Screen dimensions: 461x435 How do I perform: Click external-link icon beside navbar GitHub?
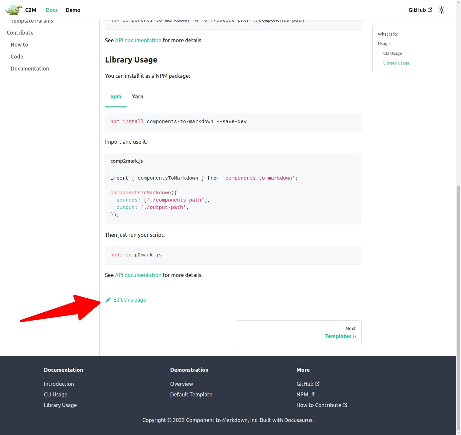(x=430, y=10)
